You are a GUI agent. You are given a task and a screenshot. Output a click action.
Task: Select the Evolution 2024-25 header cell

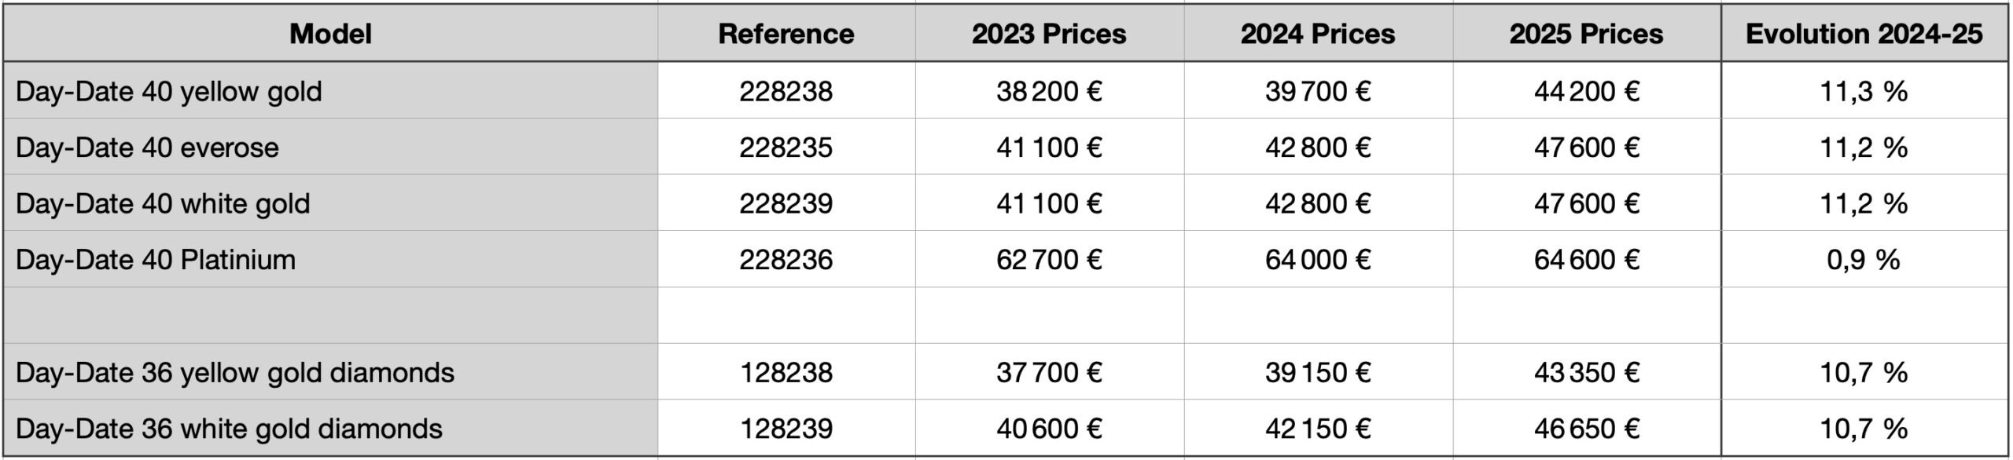pos(1864,34)
